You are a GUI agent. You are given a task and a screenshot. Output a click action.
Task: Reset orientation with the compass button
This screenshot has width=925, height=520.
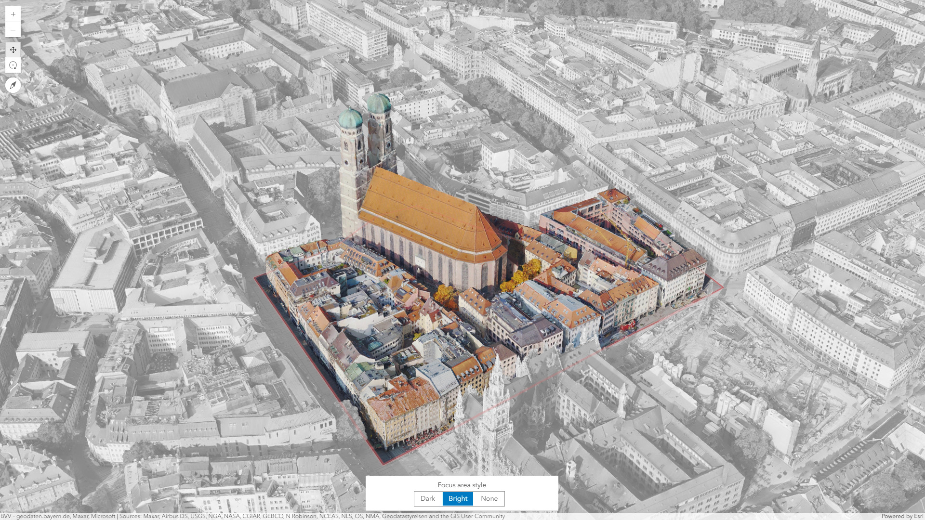tap(13, 85)
